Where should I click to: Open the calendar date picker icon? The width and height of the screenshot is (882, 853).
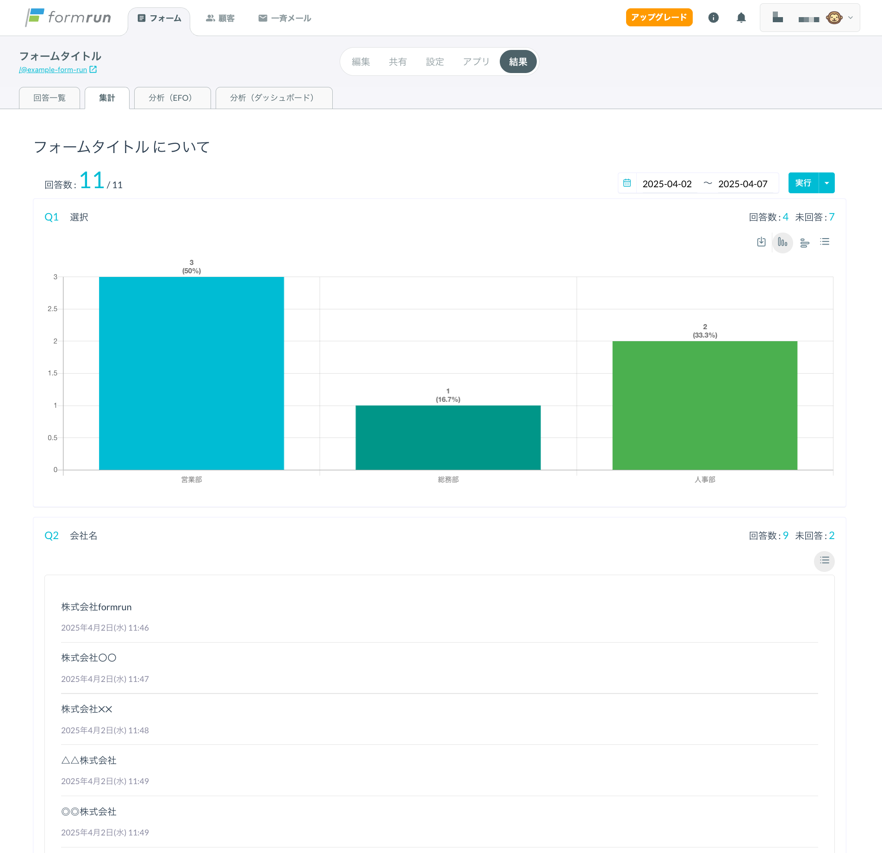coord(627,183)
